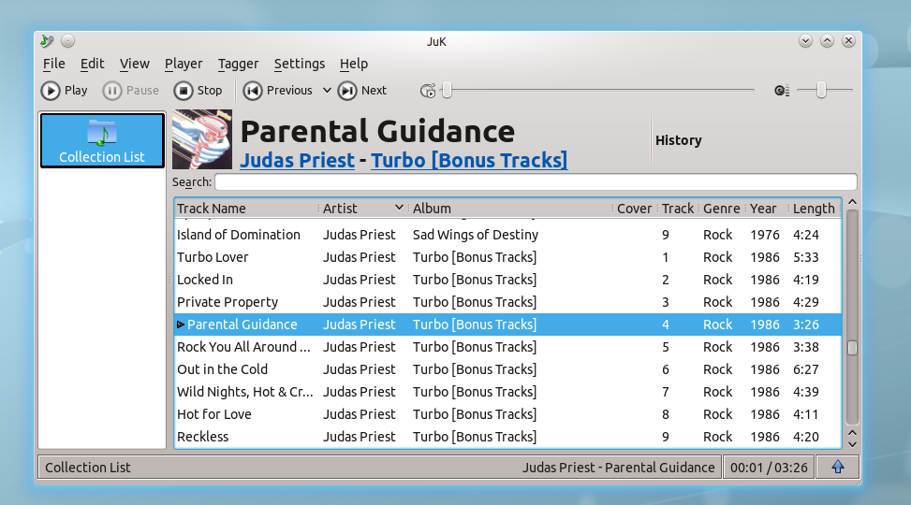Screen dimensions: 911x505
Task: Click the Turbo album cover thumbnail
Action: click(x=202, y=139)
